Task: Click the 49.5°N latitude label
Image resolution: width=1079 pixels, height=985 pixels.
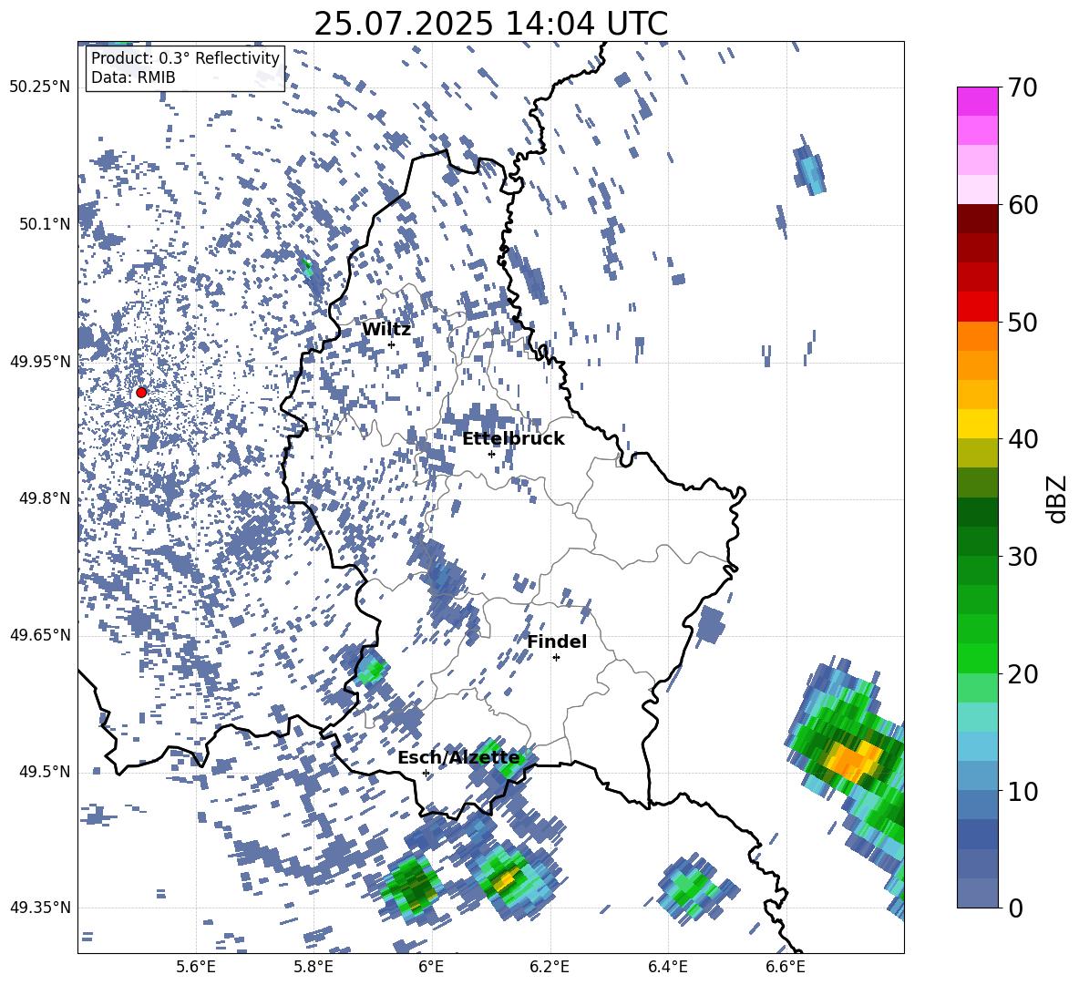Action: [x=45, y=772]
